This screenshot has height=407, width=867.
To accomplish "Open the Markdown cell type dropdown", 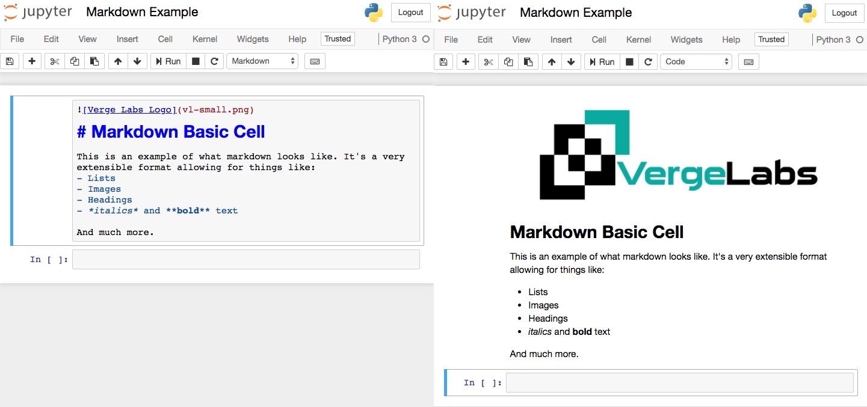I will pyautogui.click(x=262, y=61).
